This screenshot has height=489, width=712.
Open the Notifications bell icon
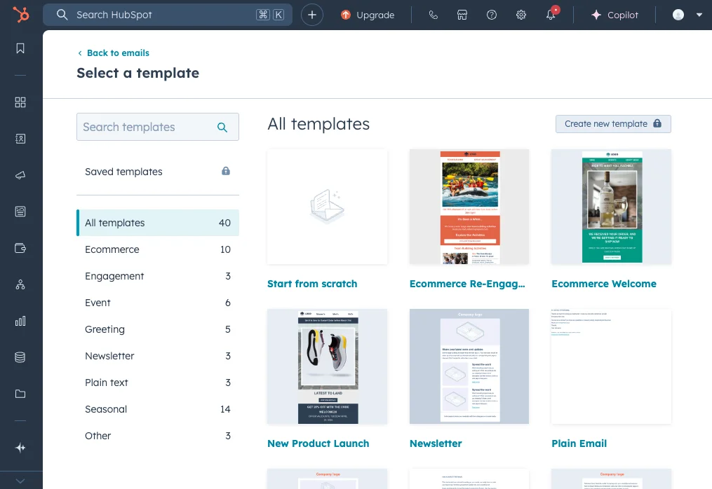pos(551,15)
